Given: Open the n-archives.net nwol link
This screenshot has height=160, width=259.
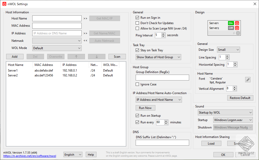Looking at the screenshot, I should pyautogui.click(x=30, y=156).
